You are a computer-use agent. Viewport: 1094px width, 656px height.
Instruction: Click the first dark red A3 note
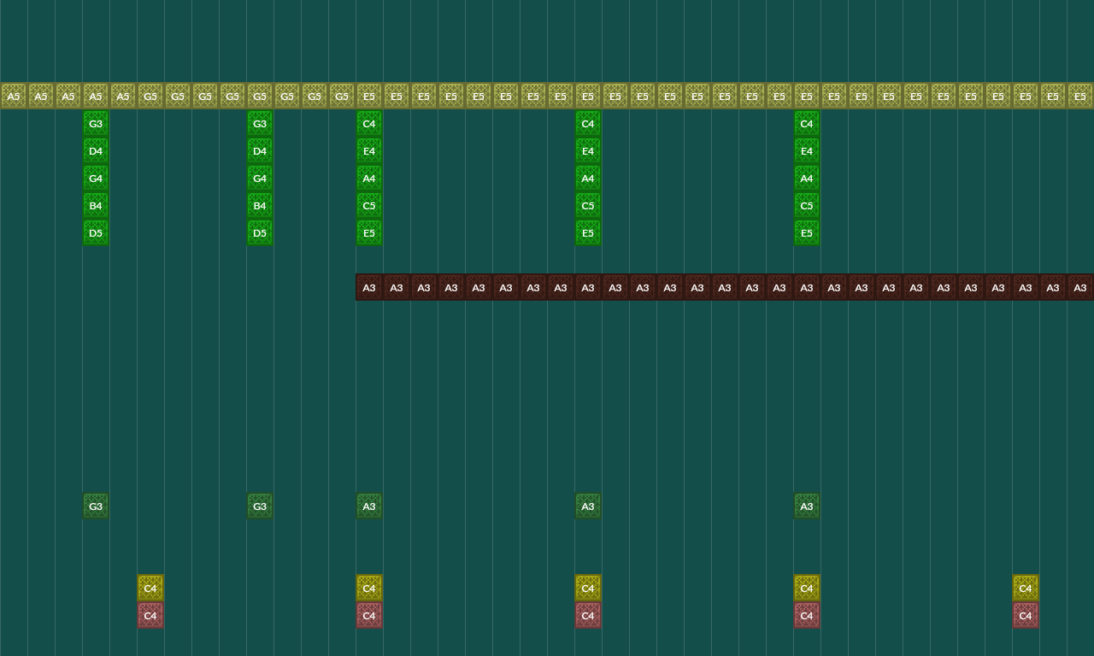369,288
